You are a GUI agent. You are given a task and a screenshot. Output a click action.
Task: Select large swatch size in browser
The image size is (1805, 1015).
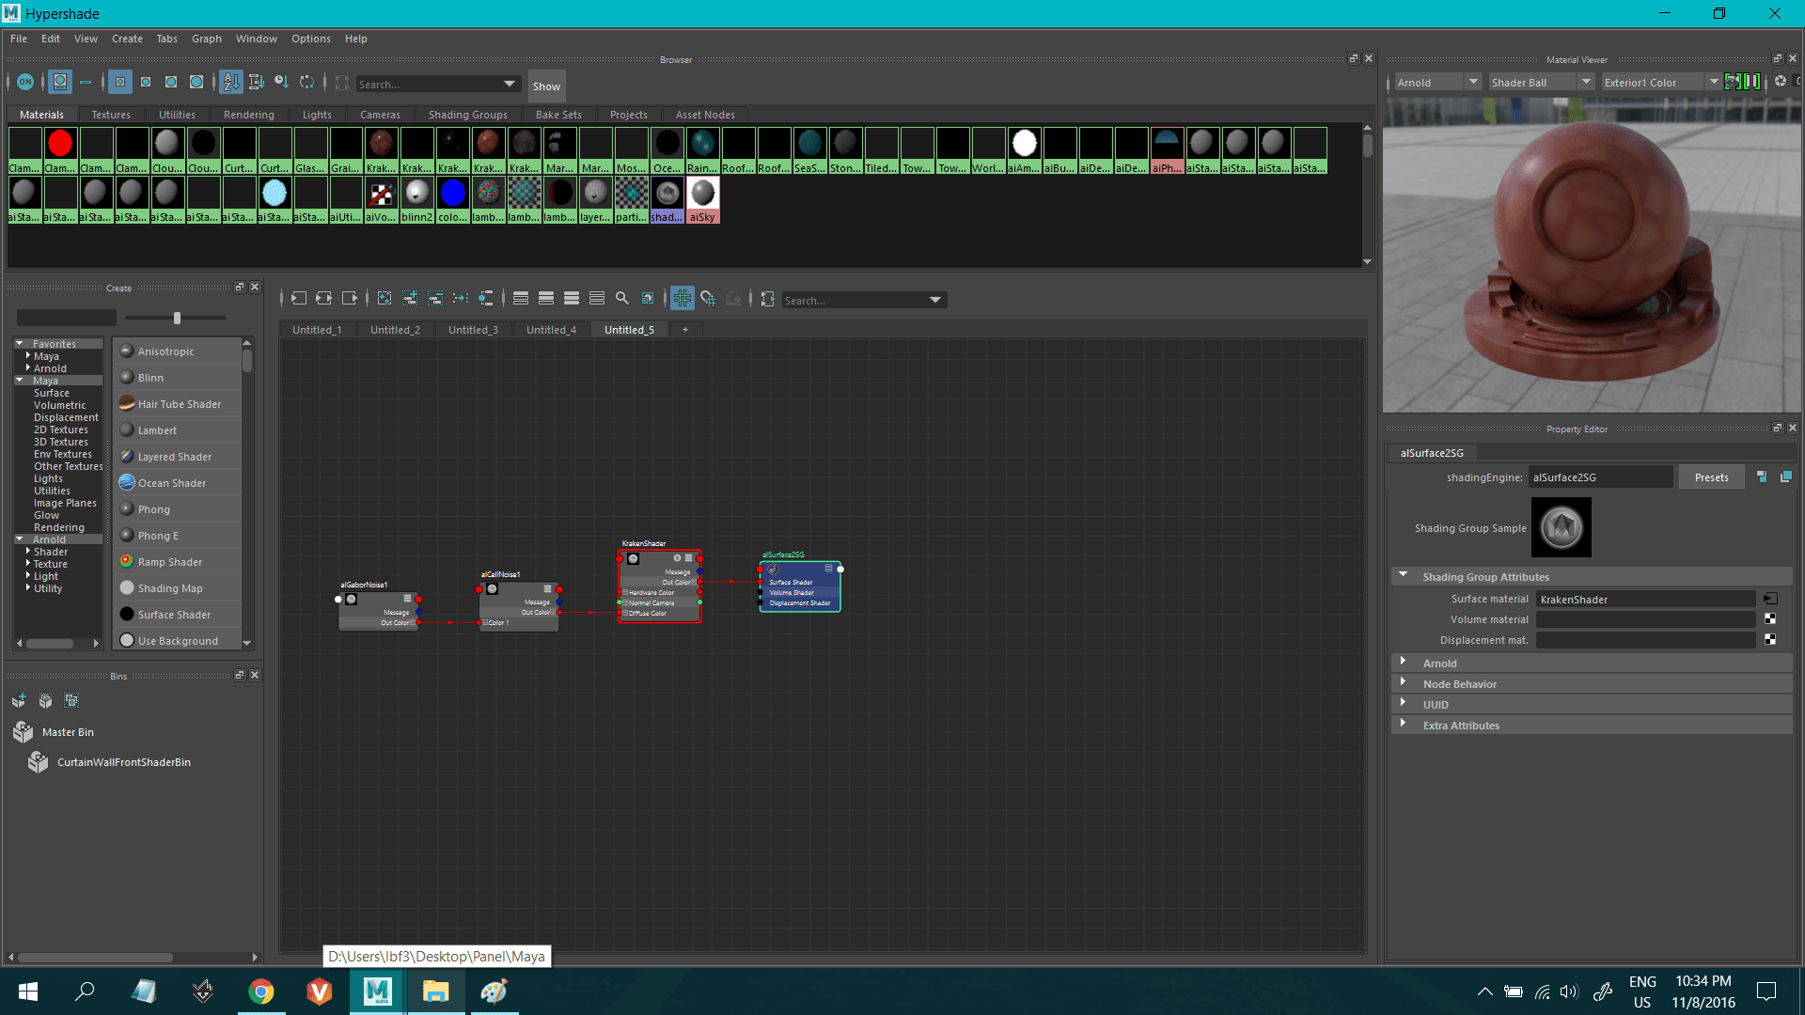coord(171,83)
